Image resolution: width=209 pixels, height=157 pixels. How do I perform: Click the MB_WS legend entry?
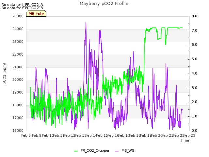pyautogui.click(x=124, y=150)
